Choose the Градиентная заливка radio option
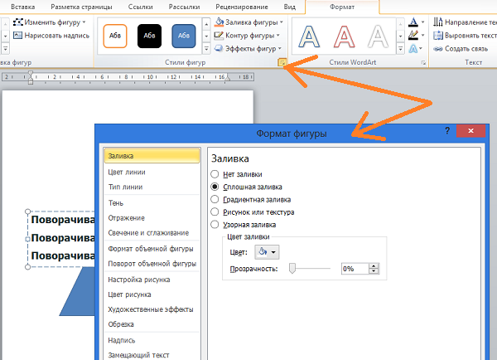Image resolution: width=497 pixels, height=360 pixels. [x=215, y=199]
